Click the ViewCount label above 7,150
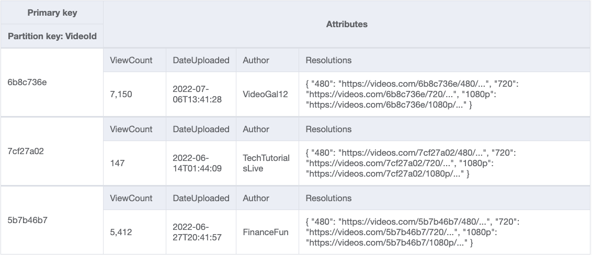Screen dimensions: 592x255 pos(131,60)
